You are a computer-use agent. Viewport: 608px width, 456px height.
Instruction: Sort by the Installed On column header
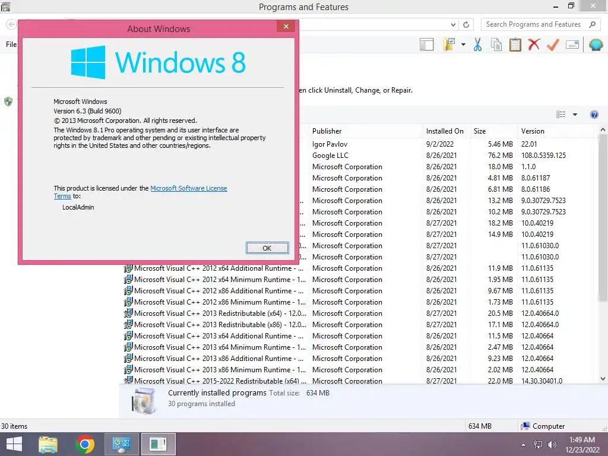446,131
